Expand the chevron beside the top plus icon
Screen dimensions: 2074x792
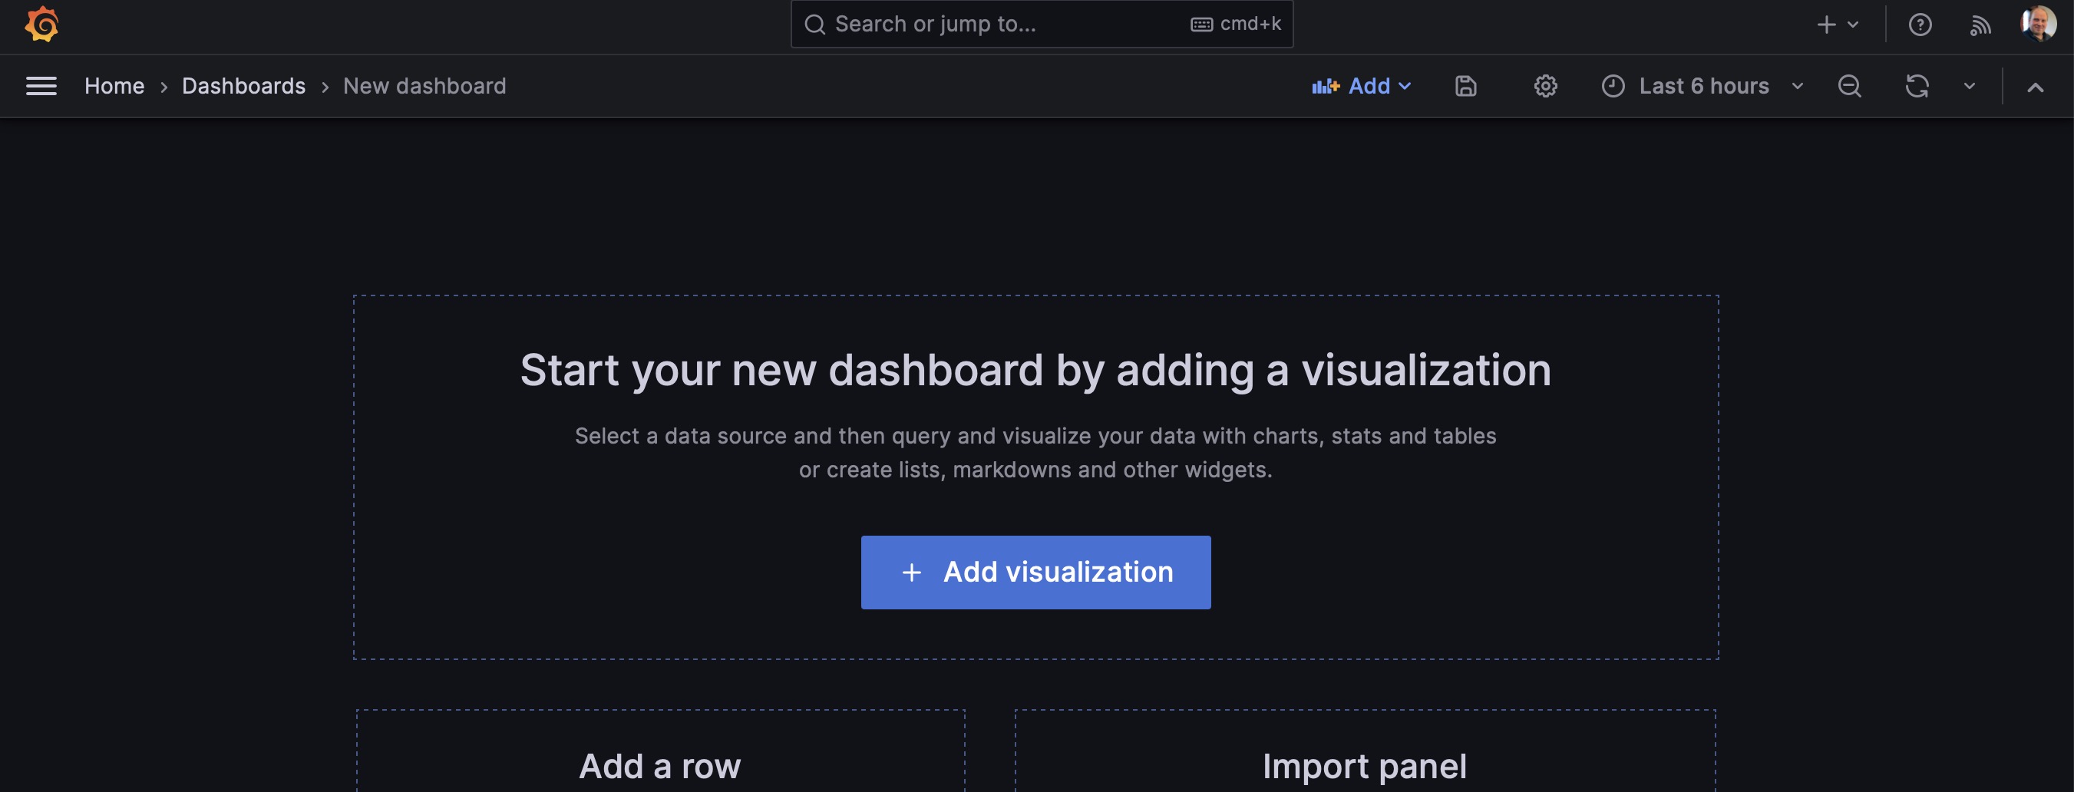1853,25
